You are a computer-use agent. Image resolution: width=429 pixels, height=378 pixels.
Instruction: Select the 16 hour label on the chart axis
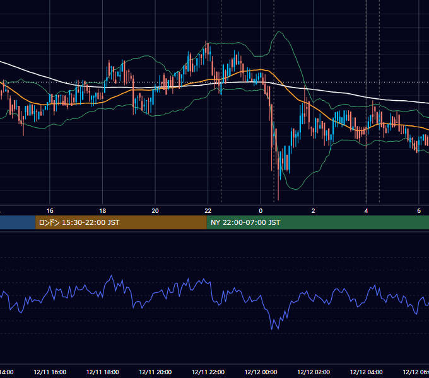pyautogui.click(x=50, y=211)
